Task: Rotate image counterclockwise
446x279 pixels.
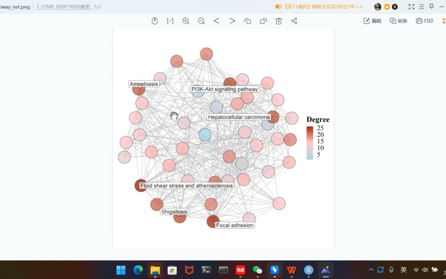Action: 248,21
